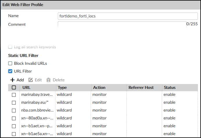
Task: Toggle Log all search keywords checkbox
Action: pyautogui.click(x=10, y=47)
